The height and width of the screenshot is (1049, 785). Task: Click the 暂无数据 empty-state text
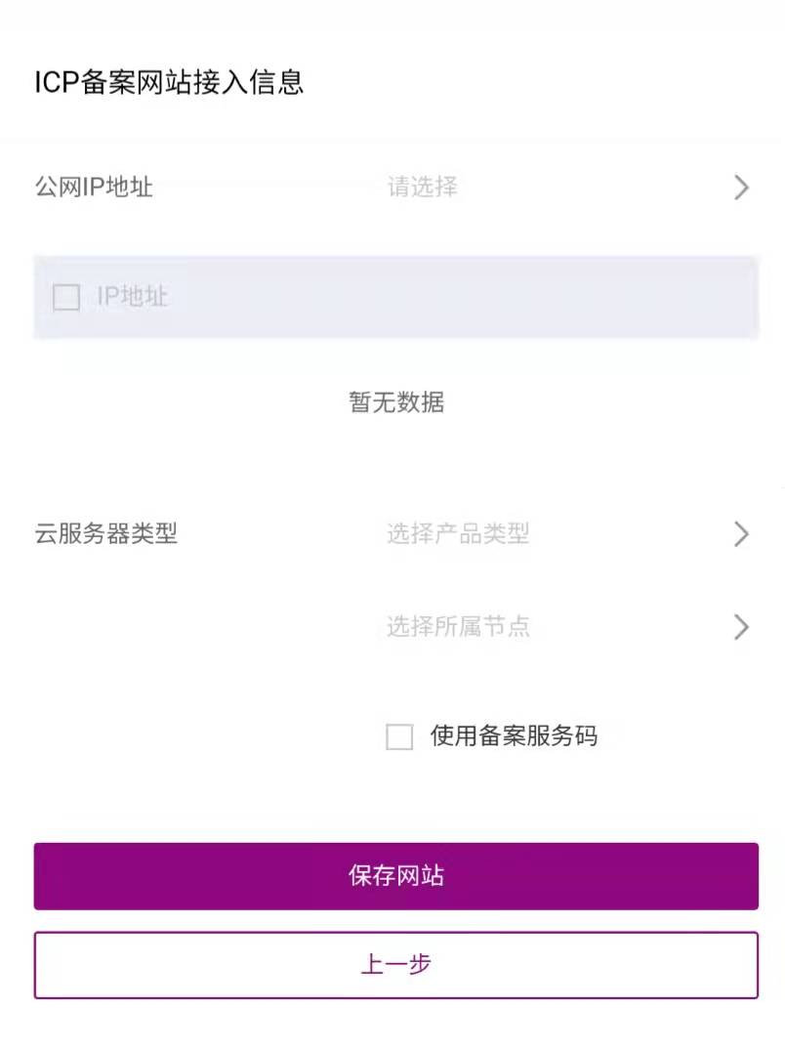[x=396, y=401]
